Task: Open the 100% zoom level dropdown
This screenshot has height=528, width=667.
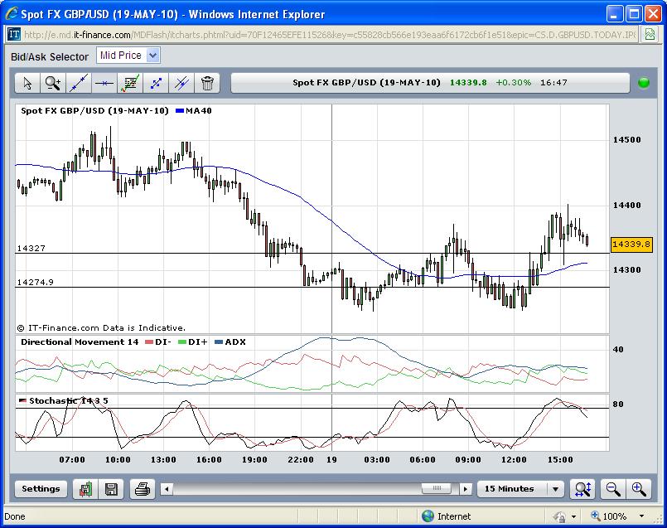Action: coord(641,516)
